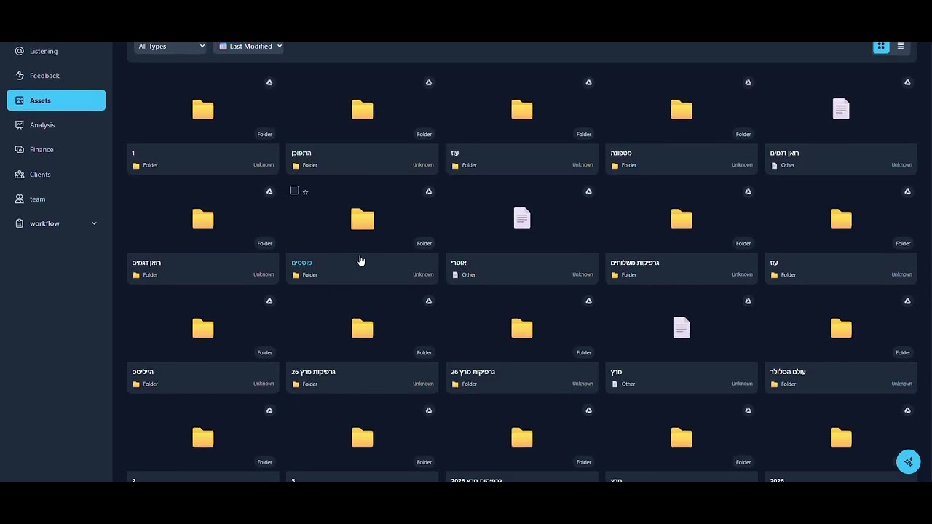The width and height of the screenshot is (932, 524).
Task: Click folder thumbnail of עולם הסלולר
Action: click(x=841, y=328)
